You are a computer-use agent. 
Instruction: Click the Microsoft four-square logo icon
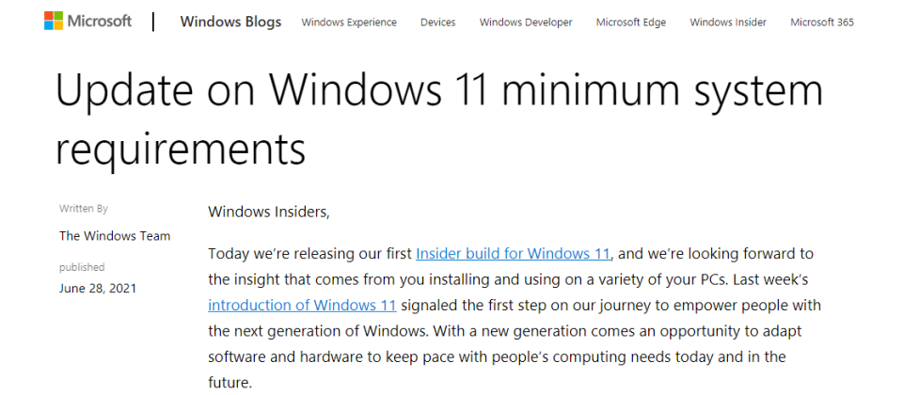click(x=54, y=21)
